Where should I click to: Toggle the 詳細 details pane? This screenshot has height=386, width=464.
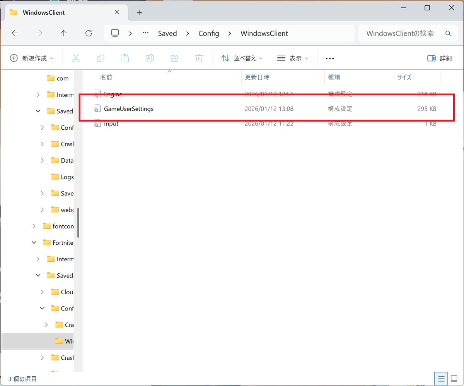point(440,58)
